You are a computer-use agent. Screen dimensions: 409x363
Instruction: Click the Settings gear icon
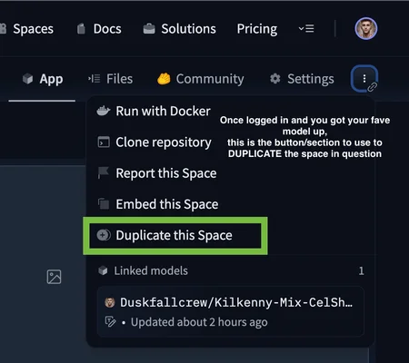275,79
